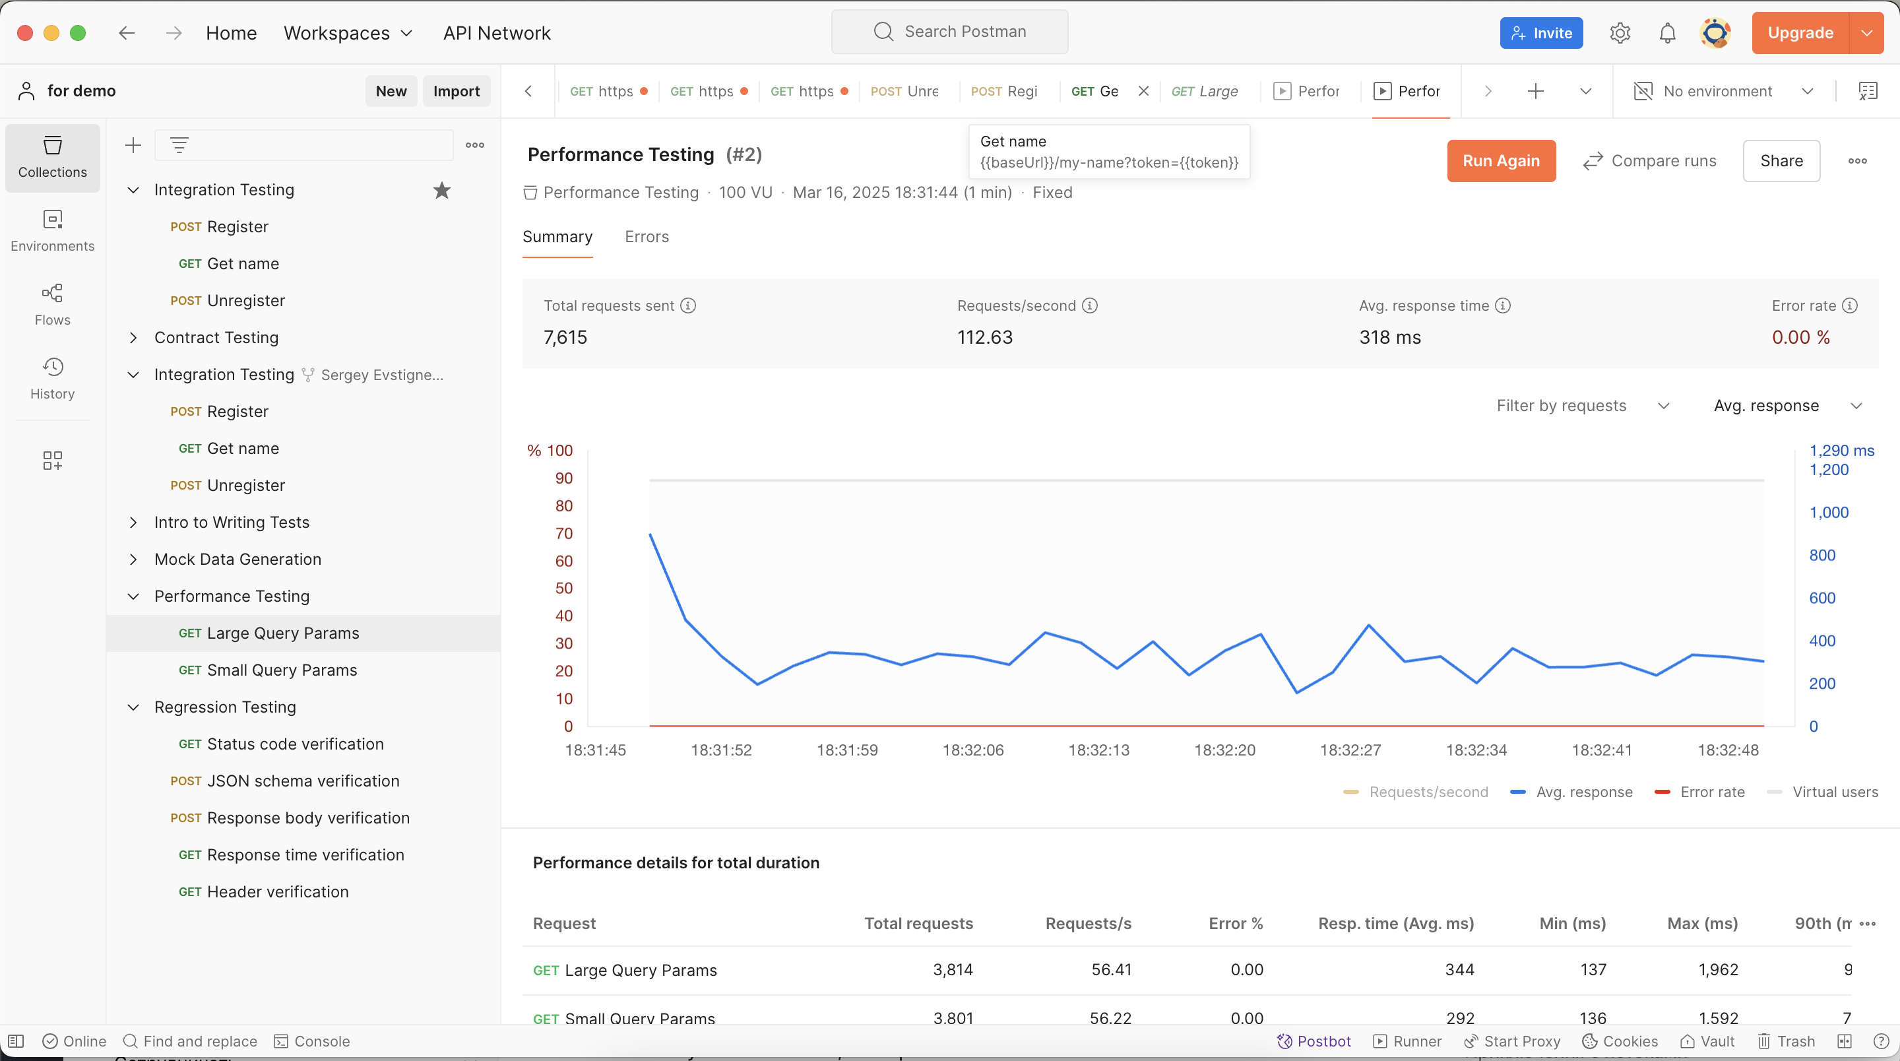Viewport: 1900px width, 1061px height.
Task: Open collections panel three-dot options
Action: click(x=475, y=145)
